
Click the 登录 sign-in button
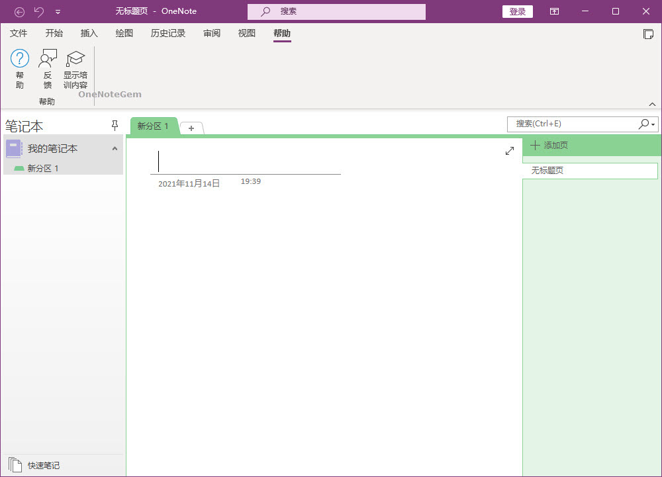pos(517,11)
